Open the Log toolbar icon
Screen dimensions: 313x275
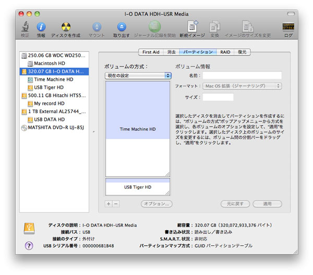288,27
